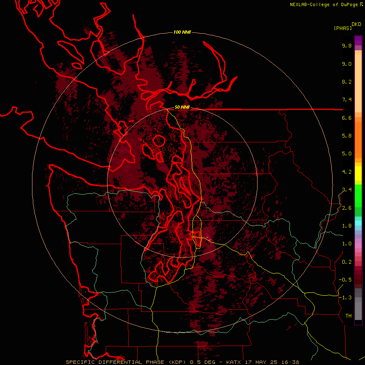Click the 5.0 scale value
The width and height of the screenshot is (365, 365).
(x=347, y=154)
